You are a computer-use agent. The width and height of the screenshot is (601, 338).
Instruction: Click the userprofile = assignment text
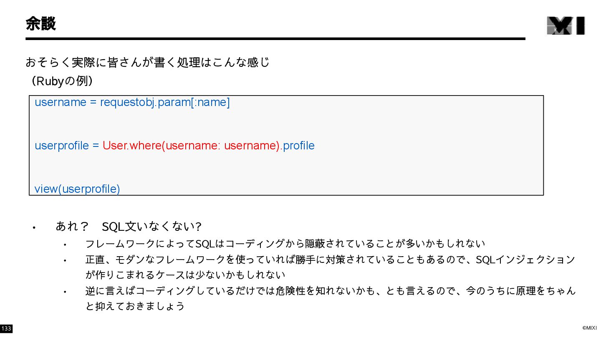pos(67,146)
